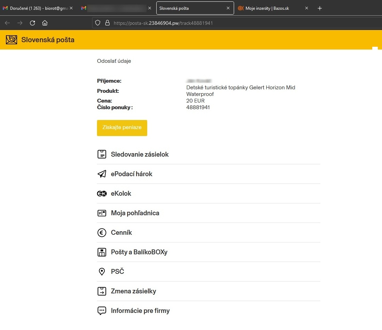Click the Zmena zásielky icon
Viewport: 382px width, 330px height.
click(102, 291)
